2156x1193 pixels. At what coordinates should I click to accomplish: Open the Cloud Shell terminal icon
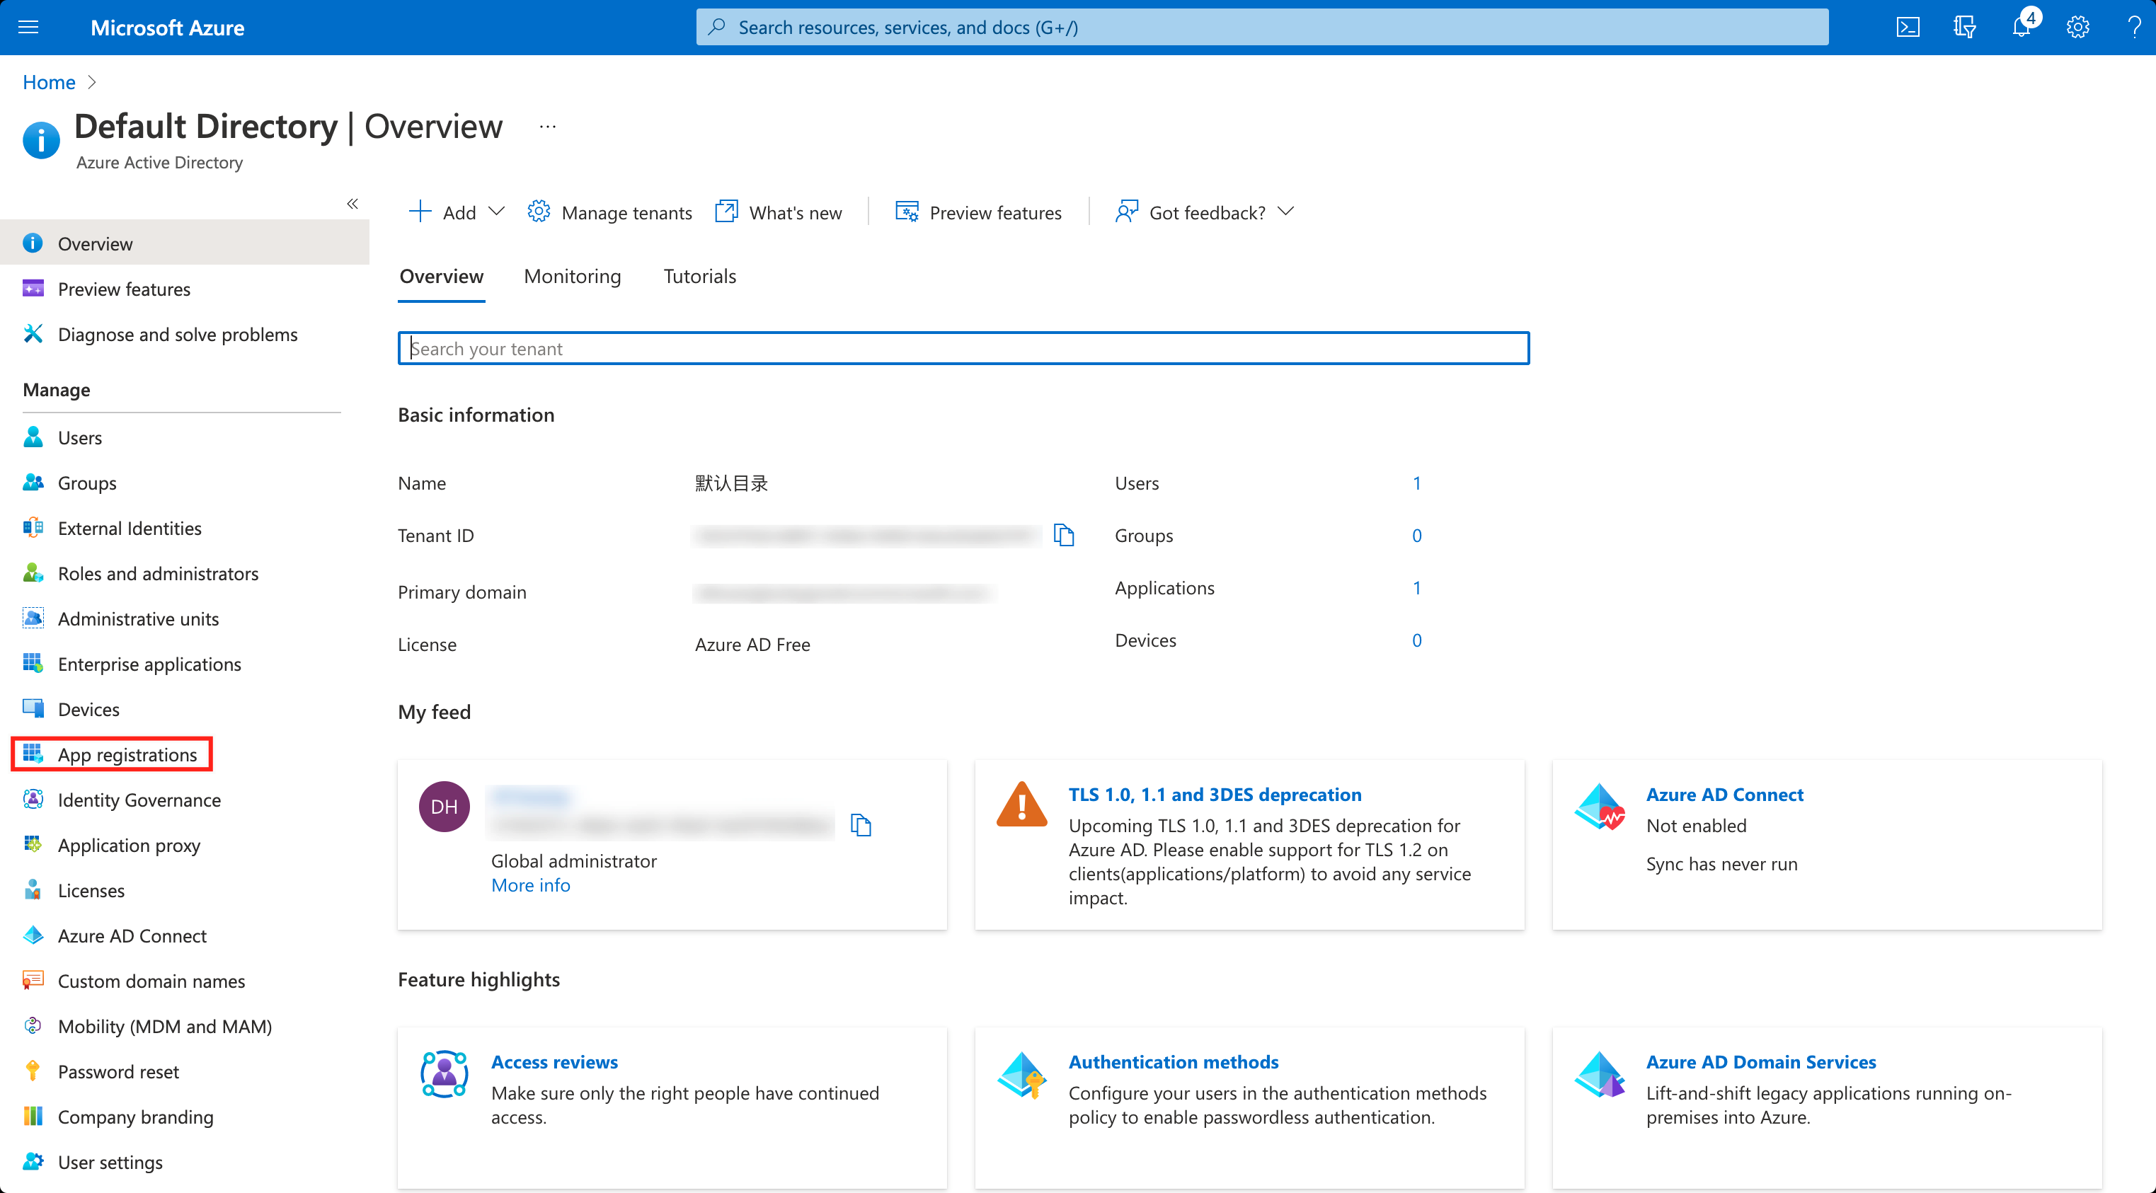[1909, 27]
